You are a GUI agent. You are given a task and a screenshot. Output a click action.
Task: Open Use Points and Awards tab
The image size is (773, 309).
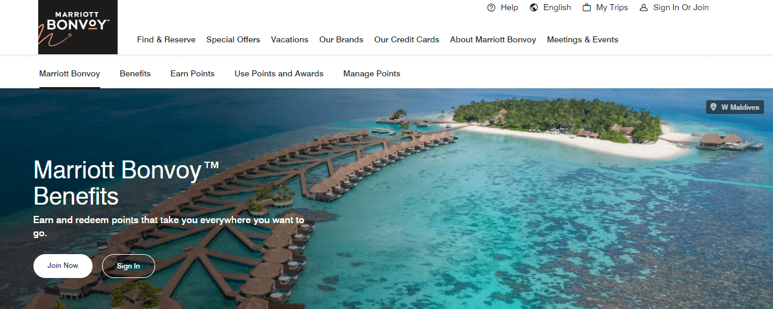pyautogui.click(x=279, y=74)
